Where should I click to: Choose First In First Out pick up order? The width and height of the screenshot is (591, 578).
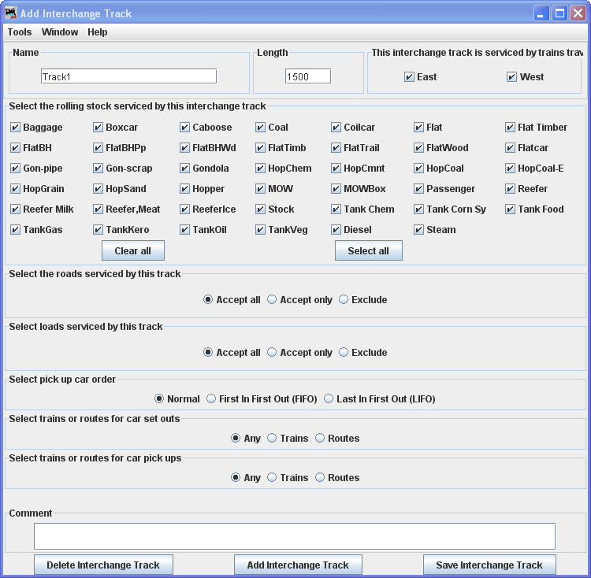coord(211,399)
